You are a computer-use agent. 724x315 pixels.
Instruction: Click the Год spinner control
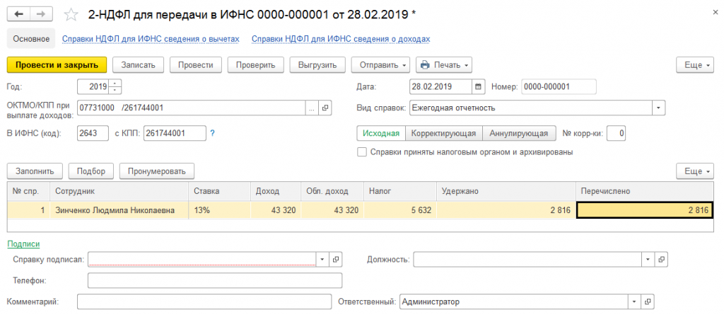[x=116, y=87]
